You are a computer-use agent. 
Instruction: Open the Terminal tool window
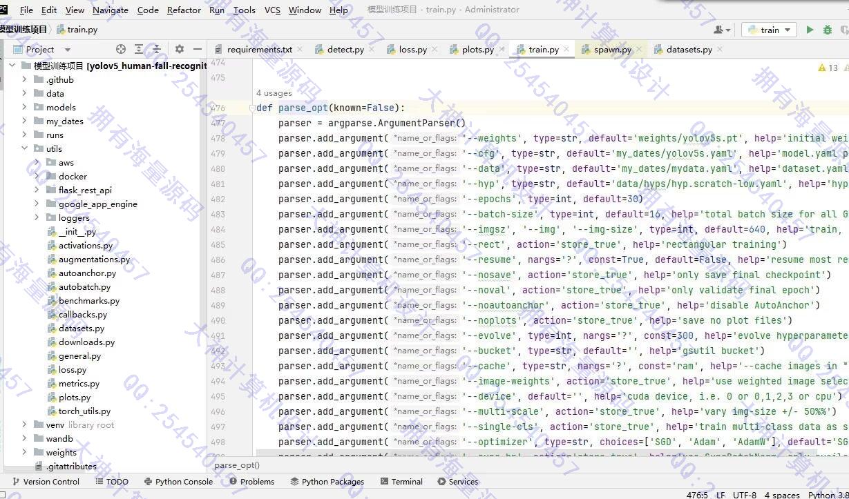pos(401,482)
